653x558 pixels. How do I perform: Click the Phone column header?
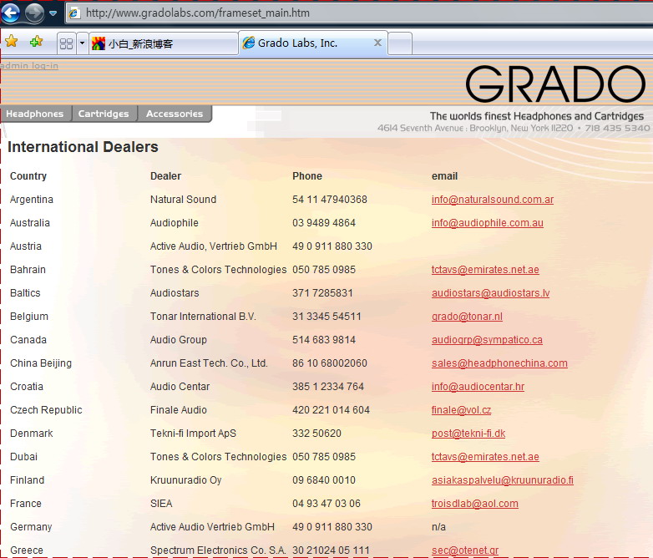(x=307, y=176)
